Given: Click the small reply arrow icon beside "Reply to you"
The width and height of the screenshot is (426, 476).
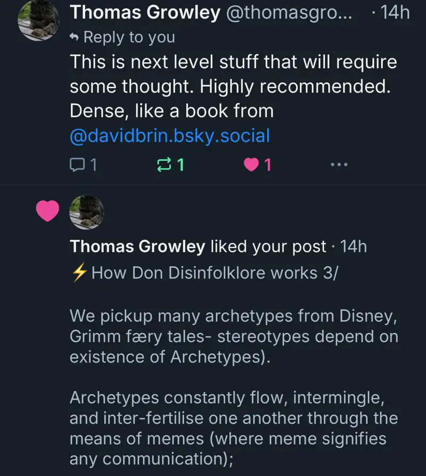Looking at the screenshot, I should tap(75, 37).
